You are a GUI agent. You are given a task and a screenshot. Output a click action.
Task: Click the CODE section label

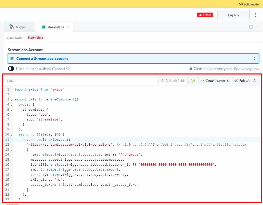pos(11,81)
